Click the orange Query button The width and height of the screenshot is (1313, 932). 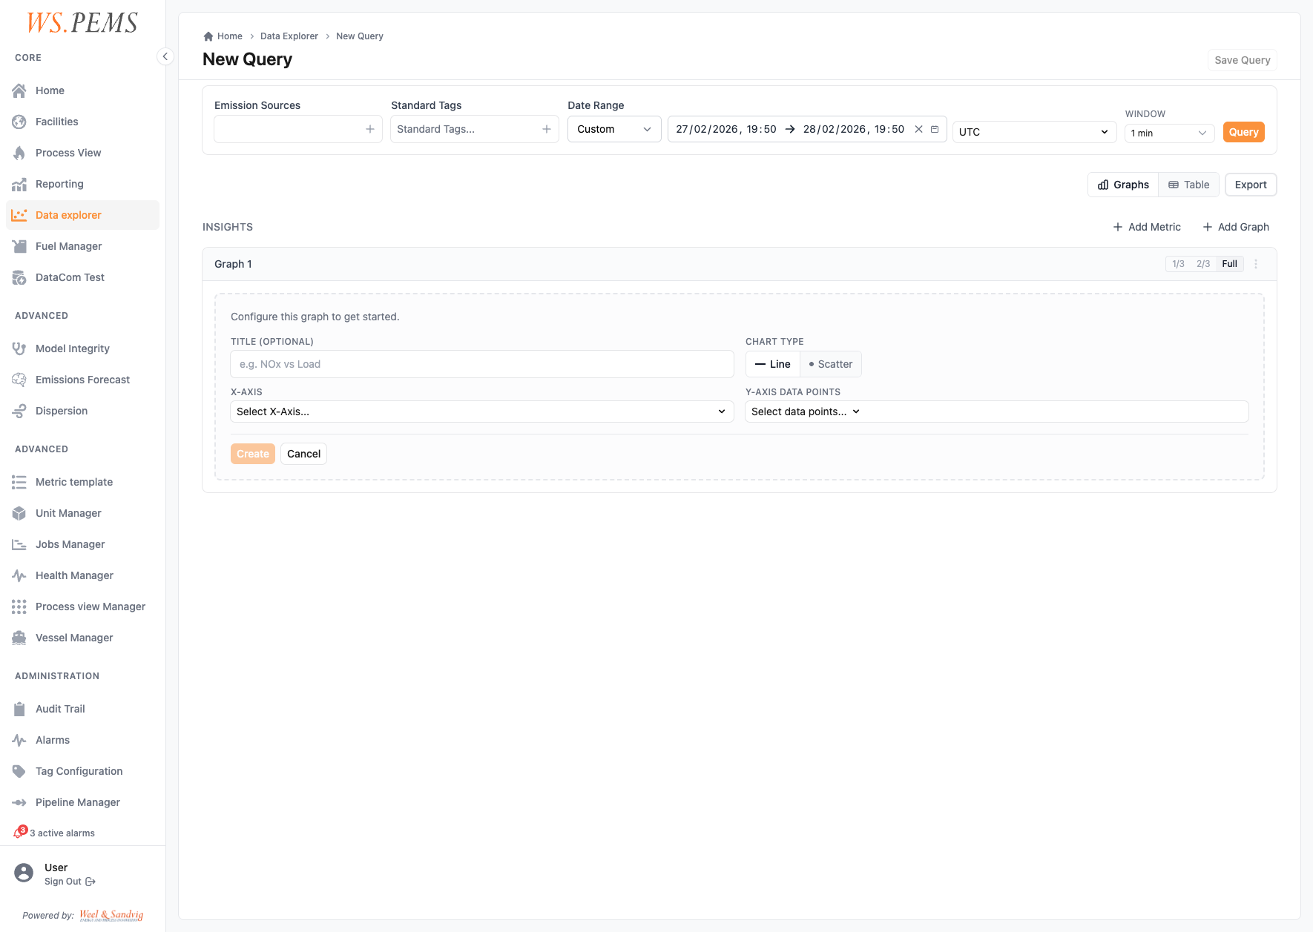[x=1243, y=132]
